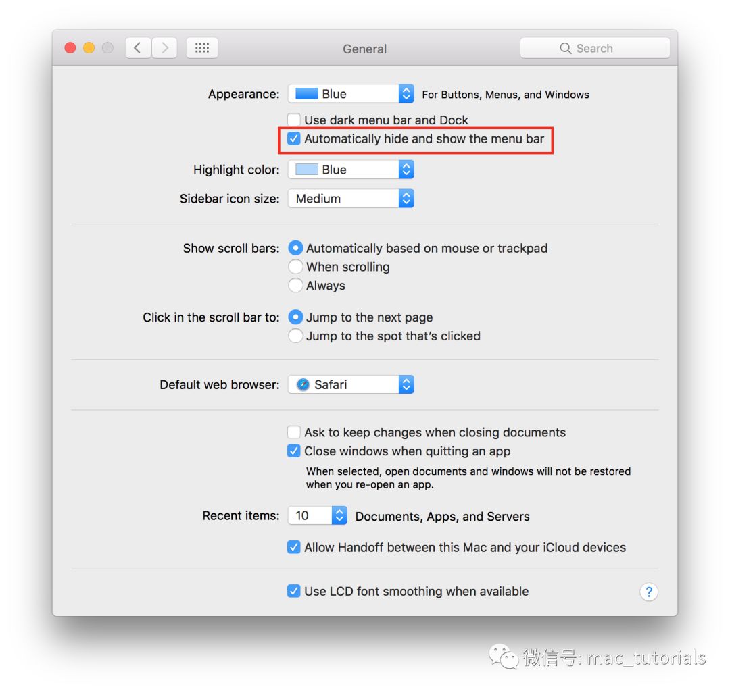The image size is (730, 691).
Task: Show all preferences grid icon
Action: [x=202, y=48]
